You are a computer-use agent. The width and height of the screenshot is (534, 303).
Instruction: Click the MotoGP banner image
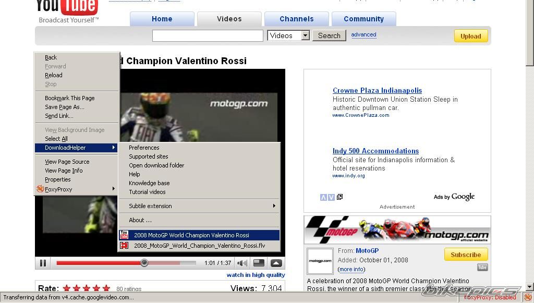tap(397, 230)
